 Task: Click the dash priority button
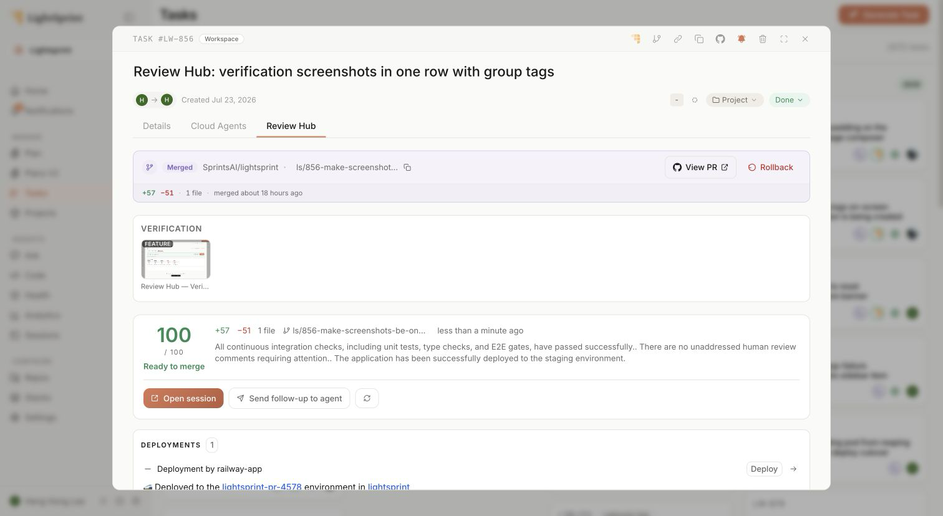(677, 100)
